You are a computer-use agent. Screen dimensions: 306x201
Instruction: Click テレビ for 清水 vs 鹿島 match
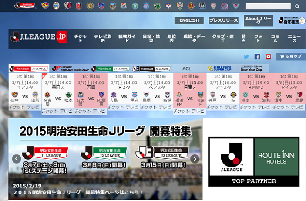pyautogui.click(x=297, y=107)
